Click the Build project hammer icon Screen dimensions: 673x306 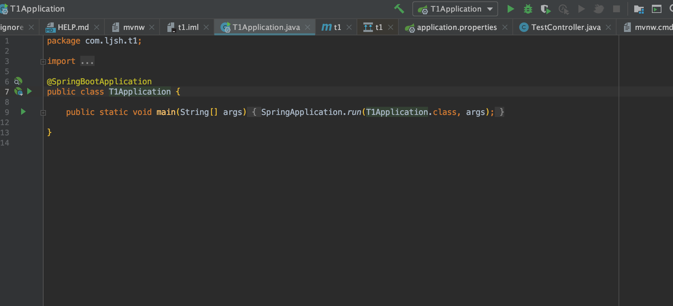click(x=399, y=9)
